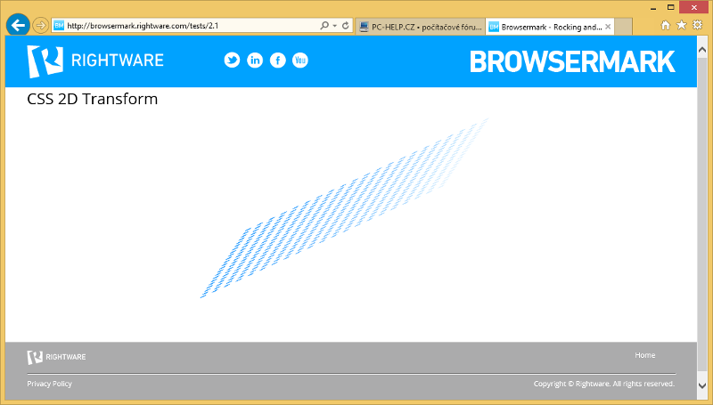Open Rightware Facebook page icon
Image resolution: width=713 pixels, height=405 pixels.
[x=277, y=60]
